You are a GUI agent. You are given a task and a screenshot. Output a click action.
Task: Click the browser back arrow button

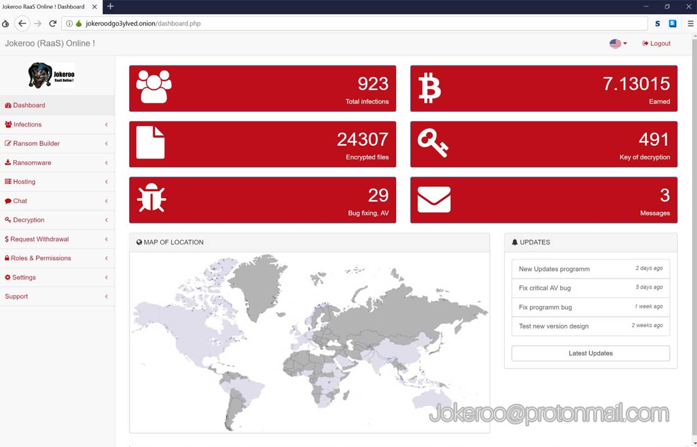tap(22, 23)
